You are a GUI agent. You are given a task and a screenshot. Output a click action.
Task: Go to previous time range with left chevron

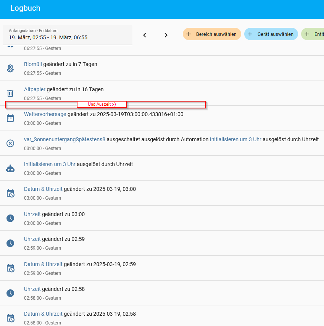point(145,35)
